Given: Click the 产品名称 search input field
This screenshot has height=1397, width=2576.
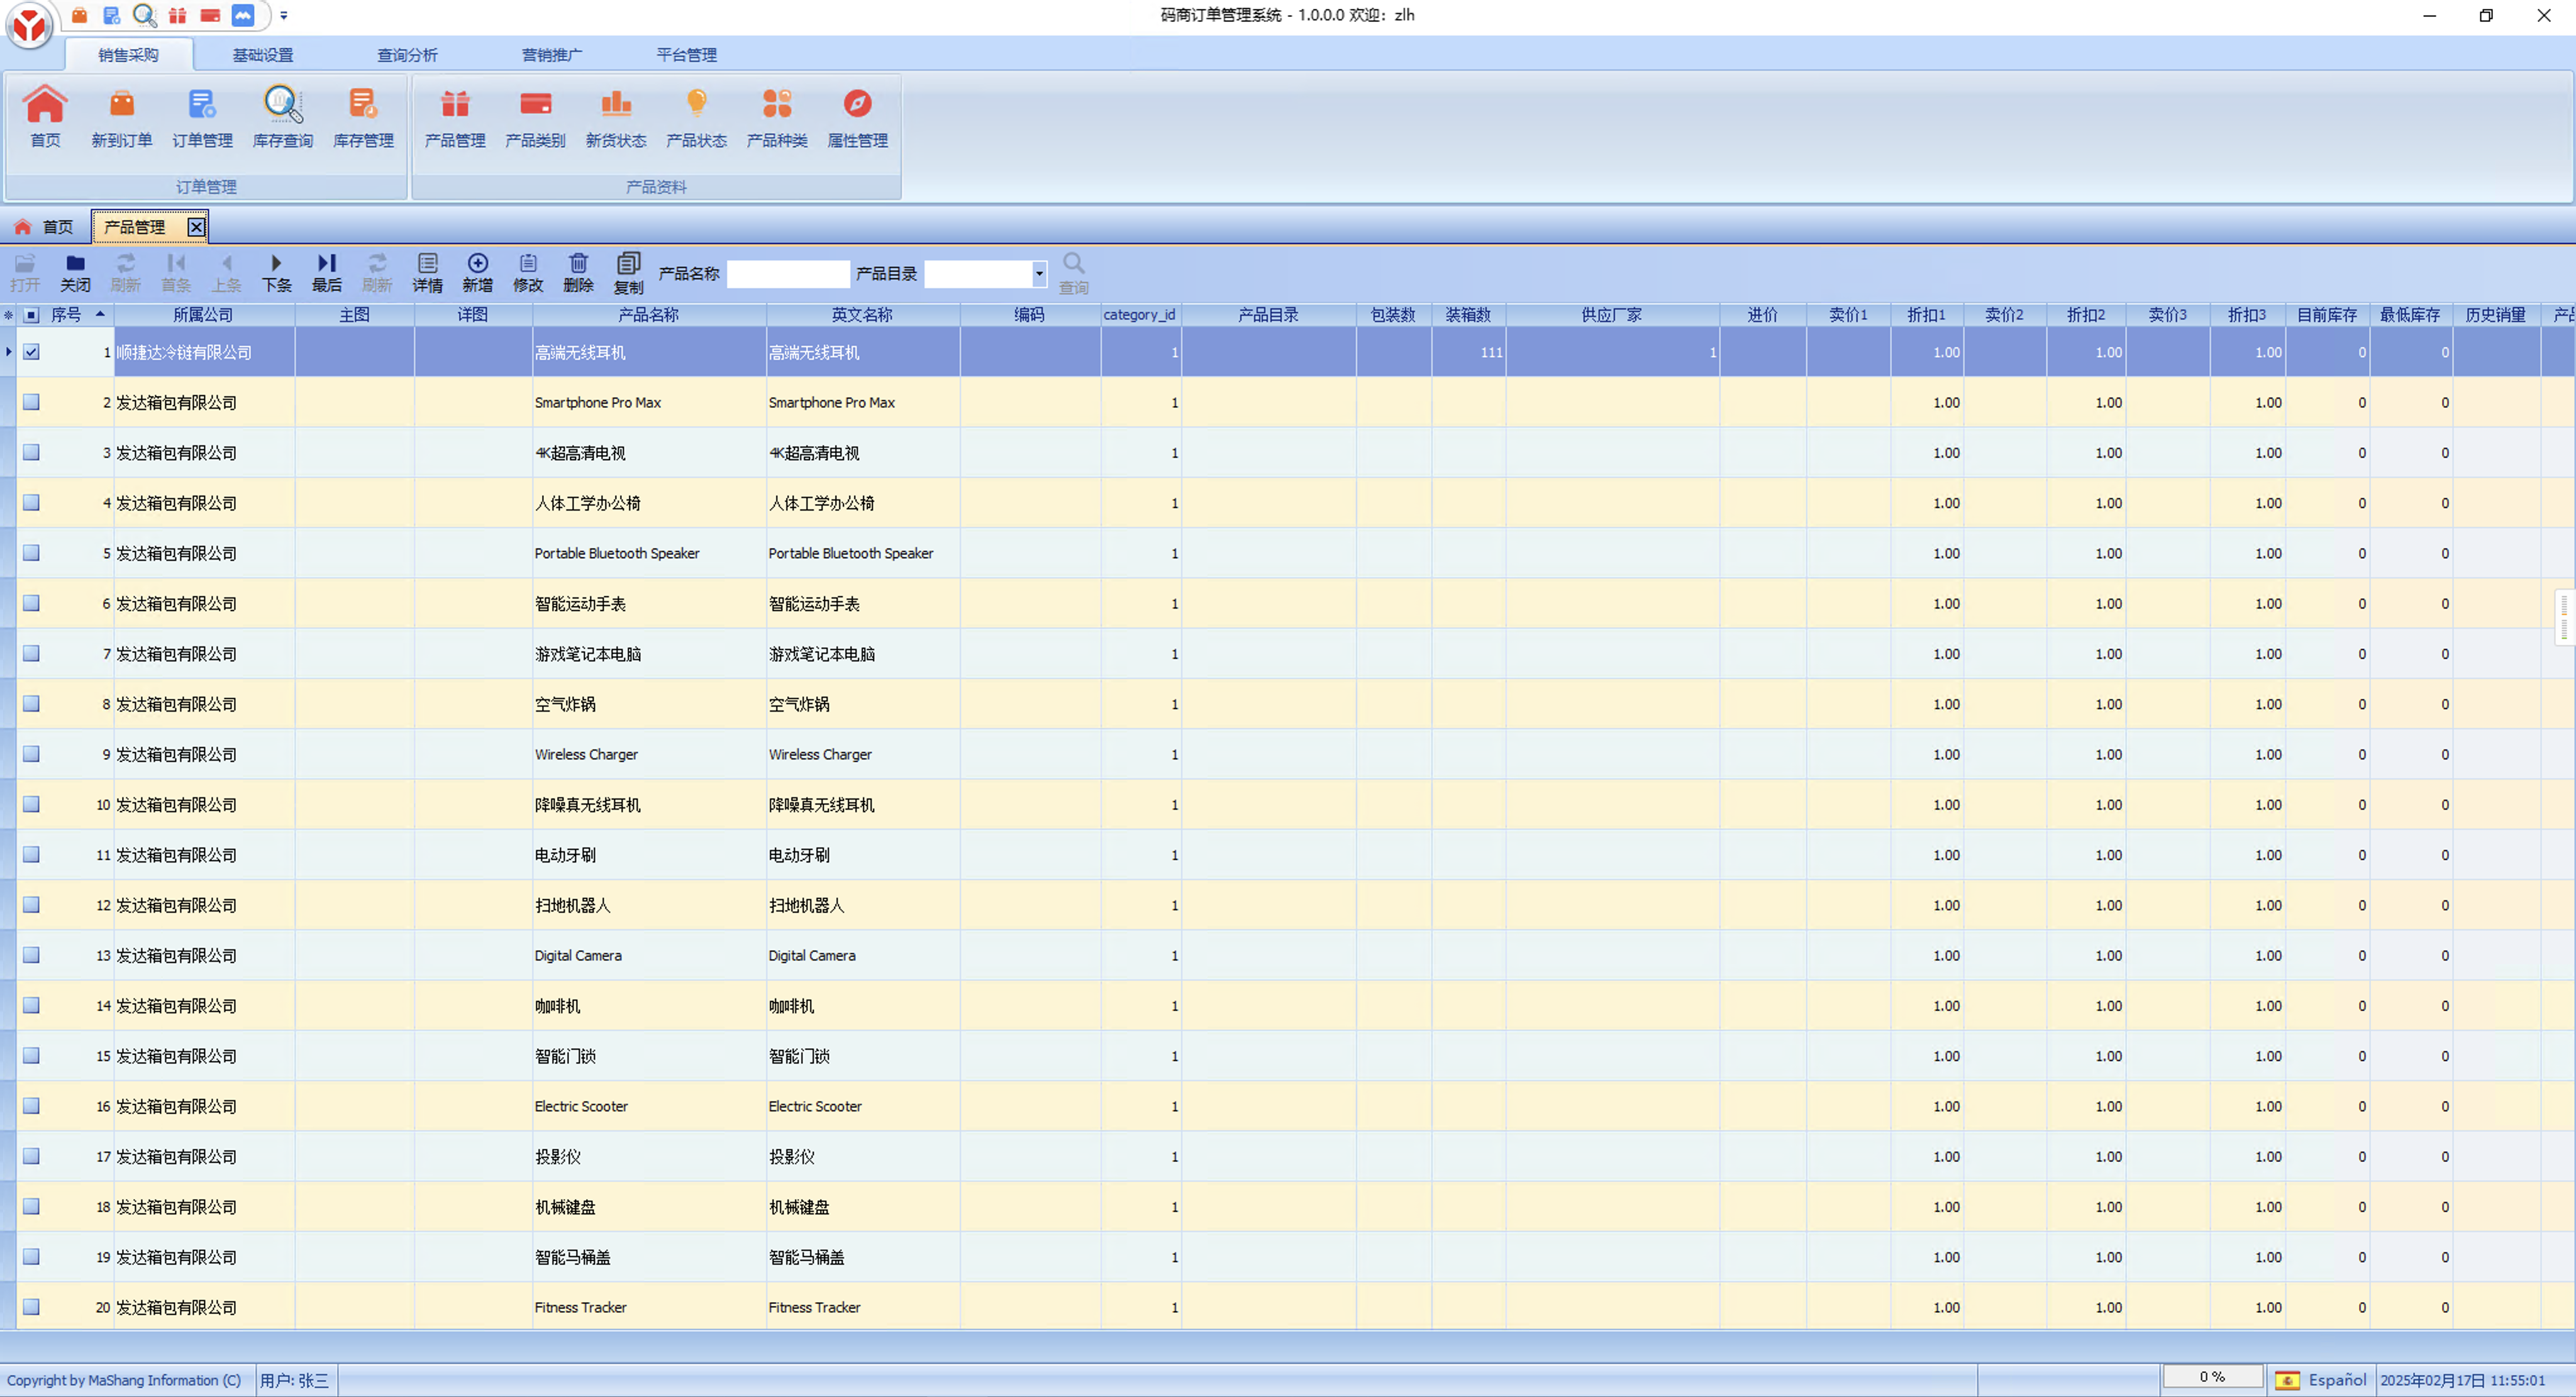Looking at the screenshot, I should [x=787, y=273].
